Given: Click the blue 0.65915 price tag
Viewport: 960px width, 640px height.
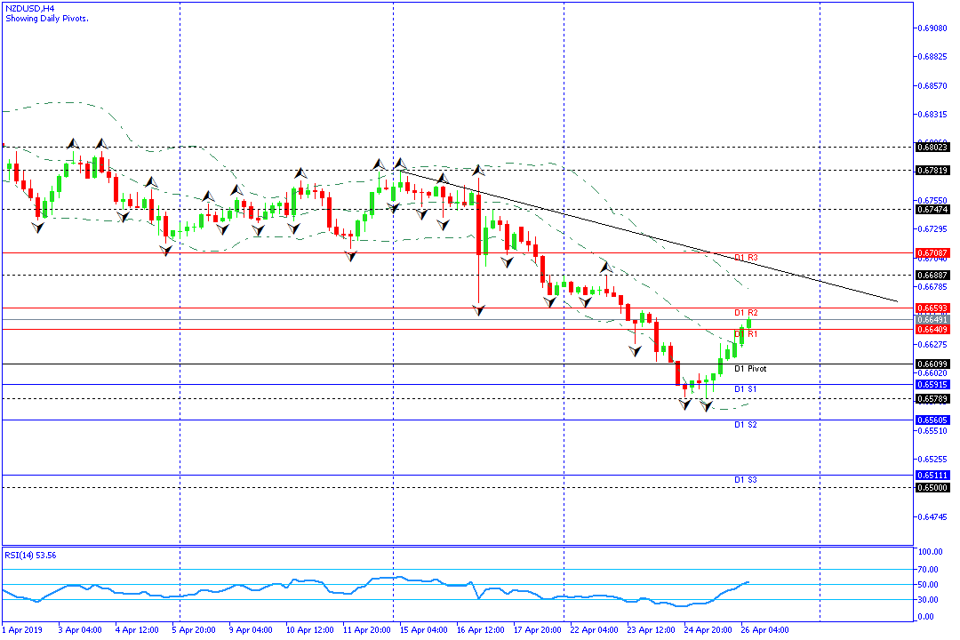Looking at the screenshot, I should tap(932, 385).
